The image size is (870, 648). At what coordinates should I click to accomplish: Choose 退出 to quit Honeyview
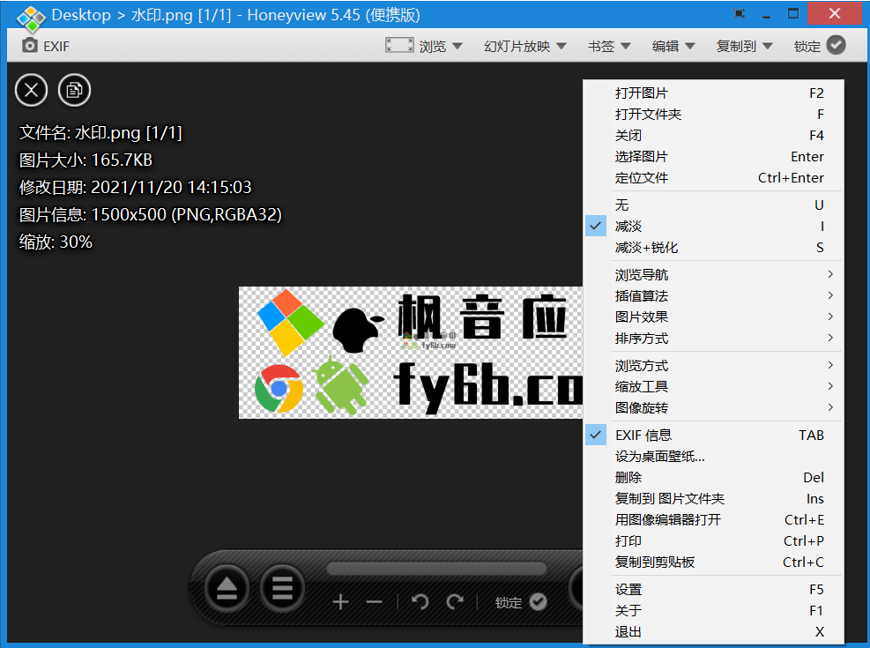coord(714,632)
